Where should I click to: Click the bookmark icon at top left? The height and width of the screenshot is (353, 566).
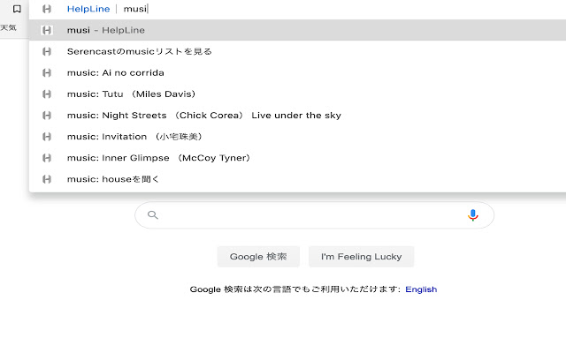click(x=17, y=9)
